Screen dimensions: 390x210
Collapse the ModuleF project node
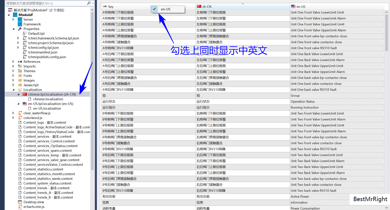click(x=9, y=15)
